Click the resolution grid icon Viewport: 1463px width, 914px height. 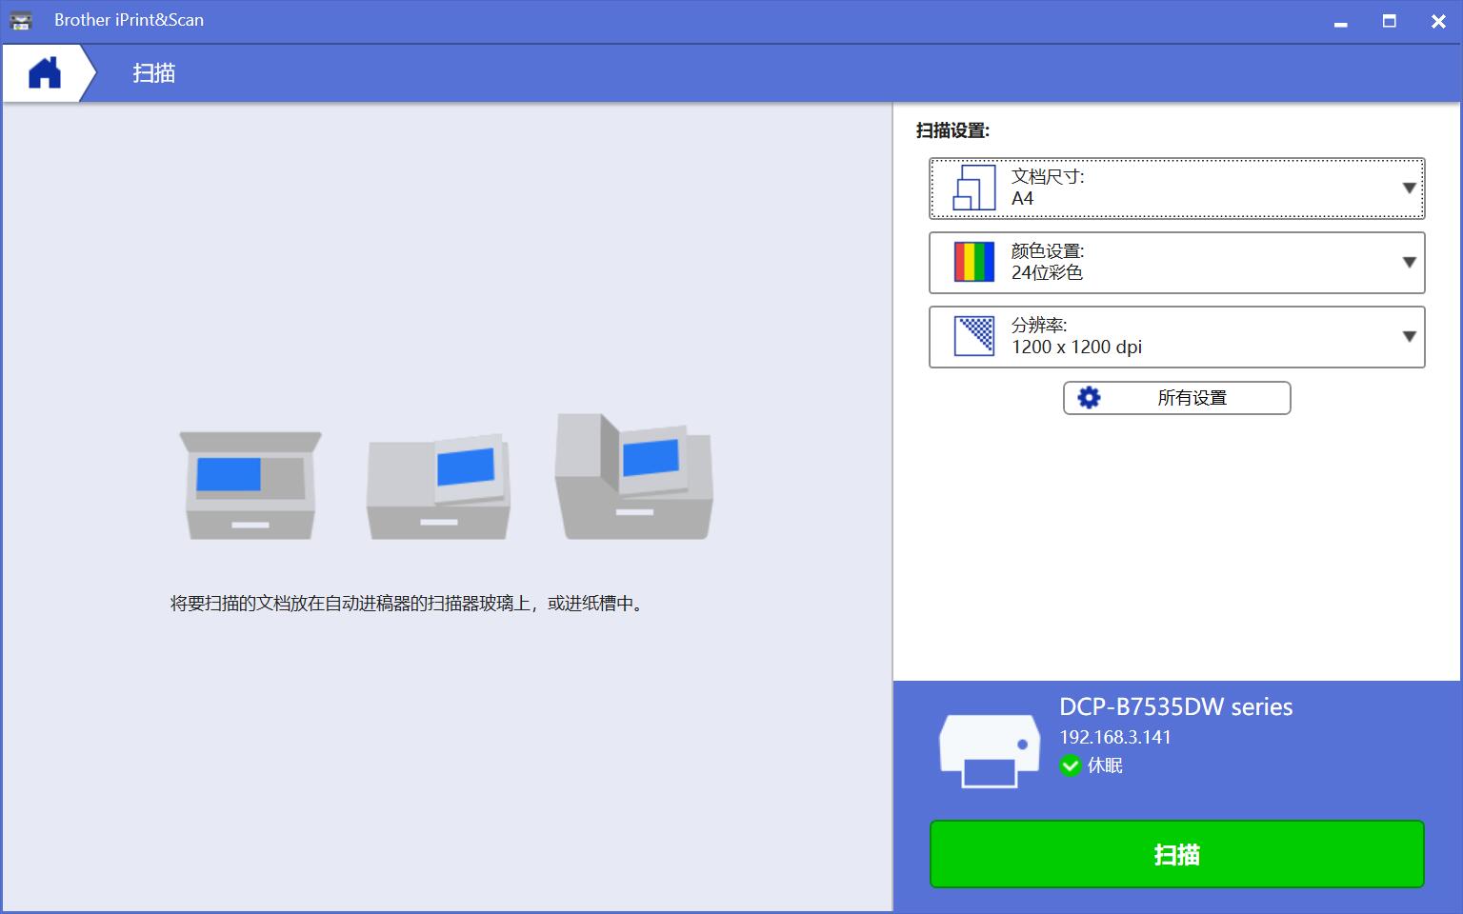coord(972,336)
